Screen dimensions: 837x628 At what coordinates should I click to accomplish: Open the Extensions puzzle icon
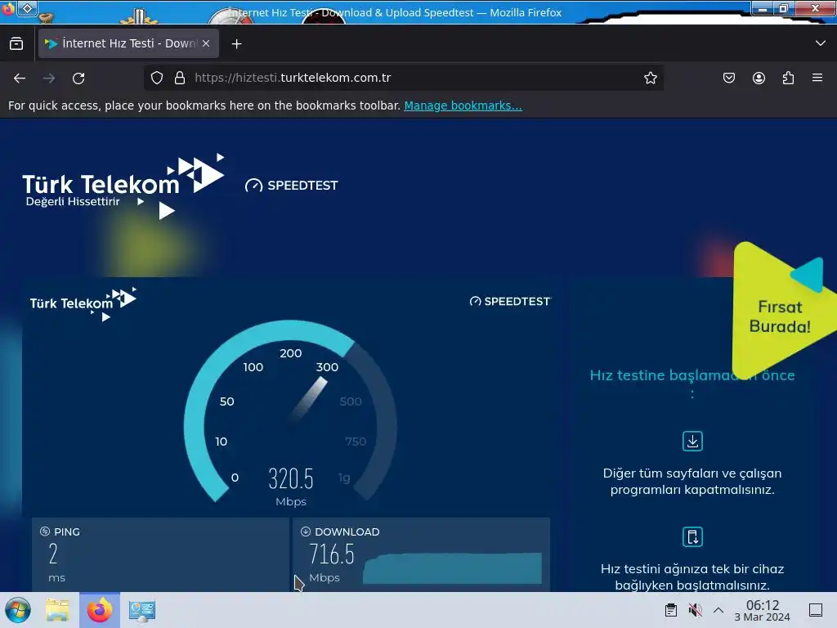pos(788,78)
